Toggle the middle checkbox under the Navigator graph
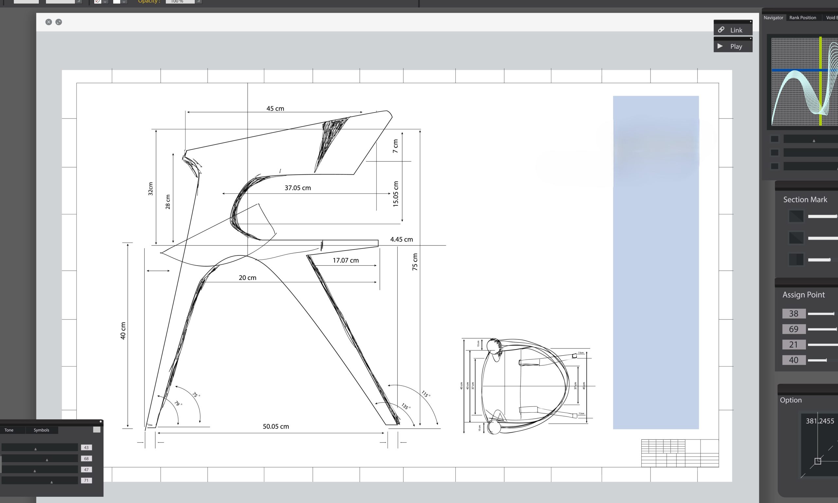Viewport: 838px width, 503px height. 775,152
